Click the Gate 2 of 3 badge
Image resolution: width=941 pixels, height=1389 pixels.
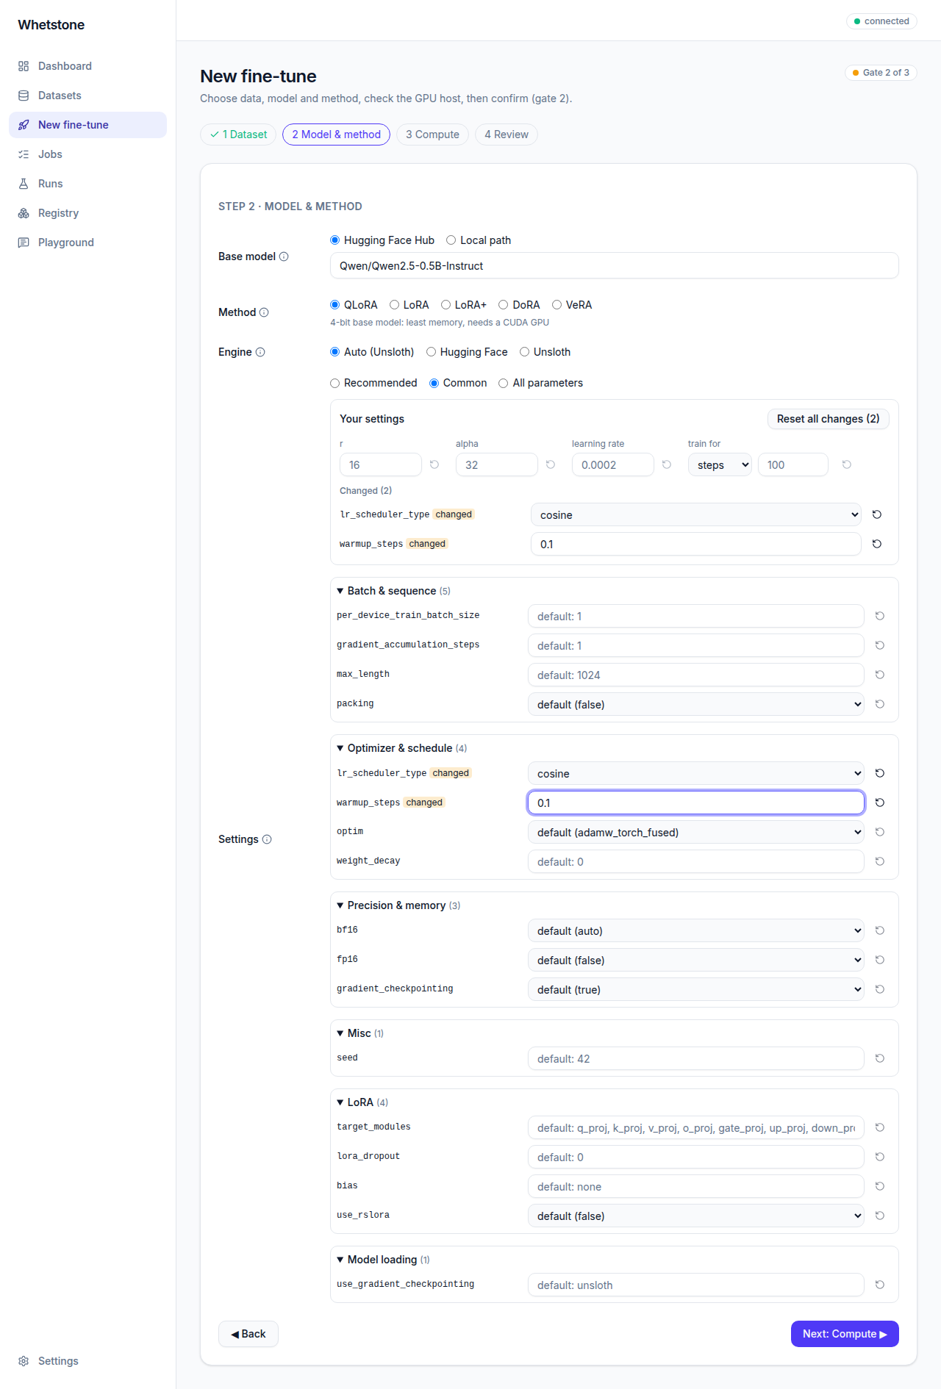pyautogui.click(x=881, y=73)
